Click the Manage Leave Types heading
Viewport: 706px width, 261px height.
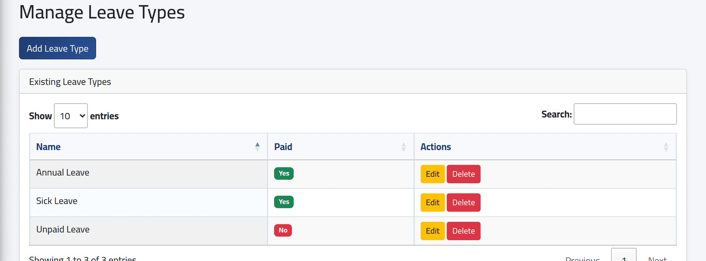click(x=102, y=12)
